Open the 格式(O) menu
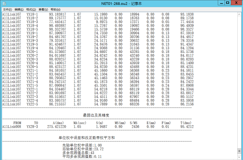Image resolution: width=243 pixels, height=160 pixels. (x=31, y=10)
